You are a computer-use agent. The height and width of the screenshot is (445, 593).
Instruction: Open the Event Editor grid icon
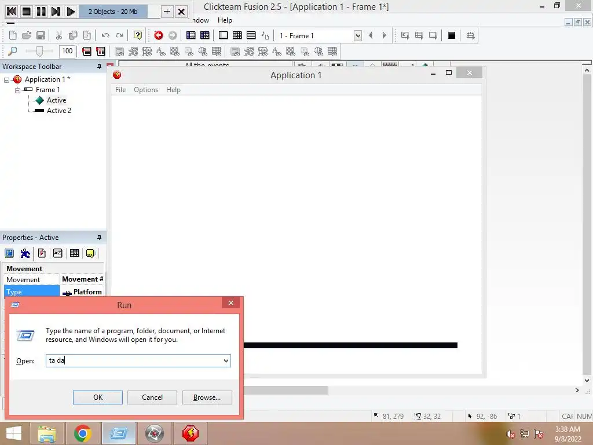coord(237,35)
